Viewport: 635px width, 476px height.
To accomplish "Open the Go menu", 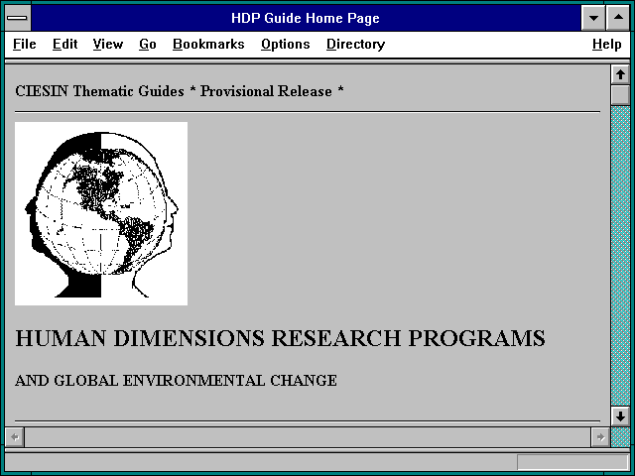I will tap(148, 44).
